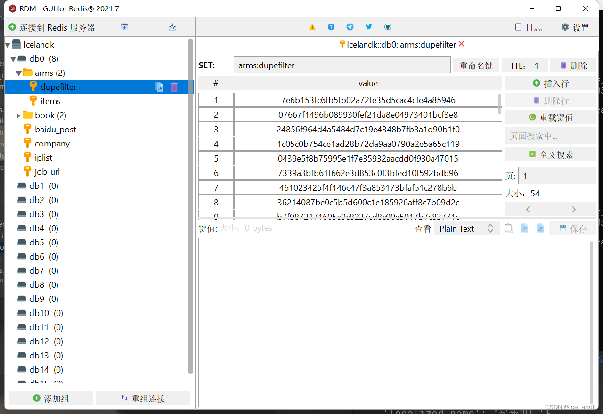Click the page search input field

click(551, 136)
